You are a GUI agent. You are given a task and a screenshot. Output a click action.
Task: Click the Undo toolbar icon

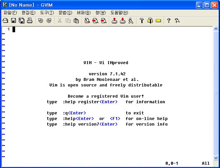(x=41, y=21)
